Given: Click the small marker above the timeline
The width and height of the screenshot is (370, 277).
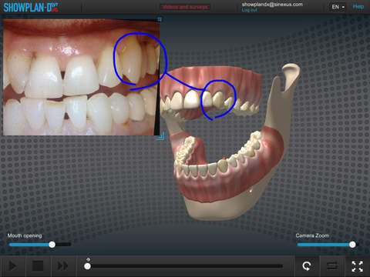Looking at the screenshot, I should (x=88, y=259).
